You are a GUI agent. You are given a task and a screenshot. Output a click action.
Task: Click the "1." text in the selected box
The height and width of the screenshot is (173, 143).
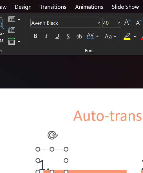pos(44,165)
